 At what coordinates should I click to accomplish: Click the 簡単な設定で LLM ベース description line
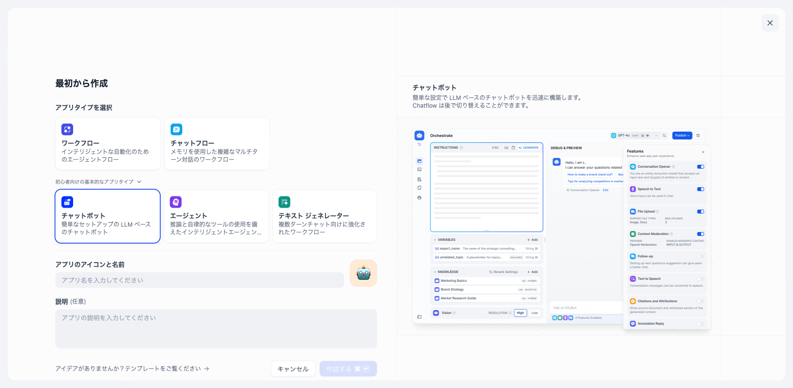point(497,97)
